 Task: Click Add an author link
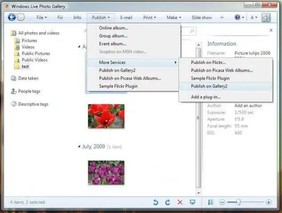point(248,106)
